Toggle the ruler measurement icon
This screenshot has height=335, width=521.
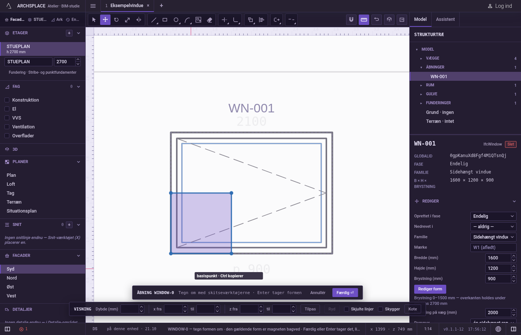click(x=364, y=20)
